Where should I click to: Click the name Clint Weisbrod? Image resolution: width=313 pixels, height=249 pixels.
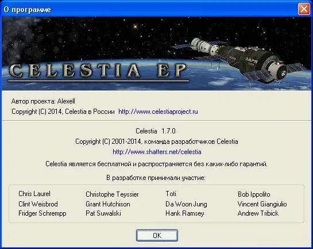[x=38, y=204]
